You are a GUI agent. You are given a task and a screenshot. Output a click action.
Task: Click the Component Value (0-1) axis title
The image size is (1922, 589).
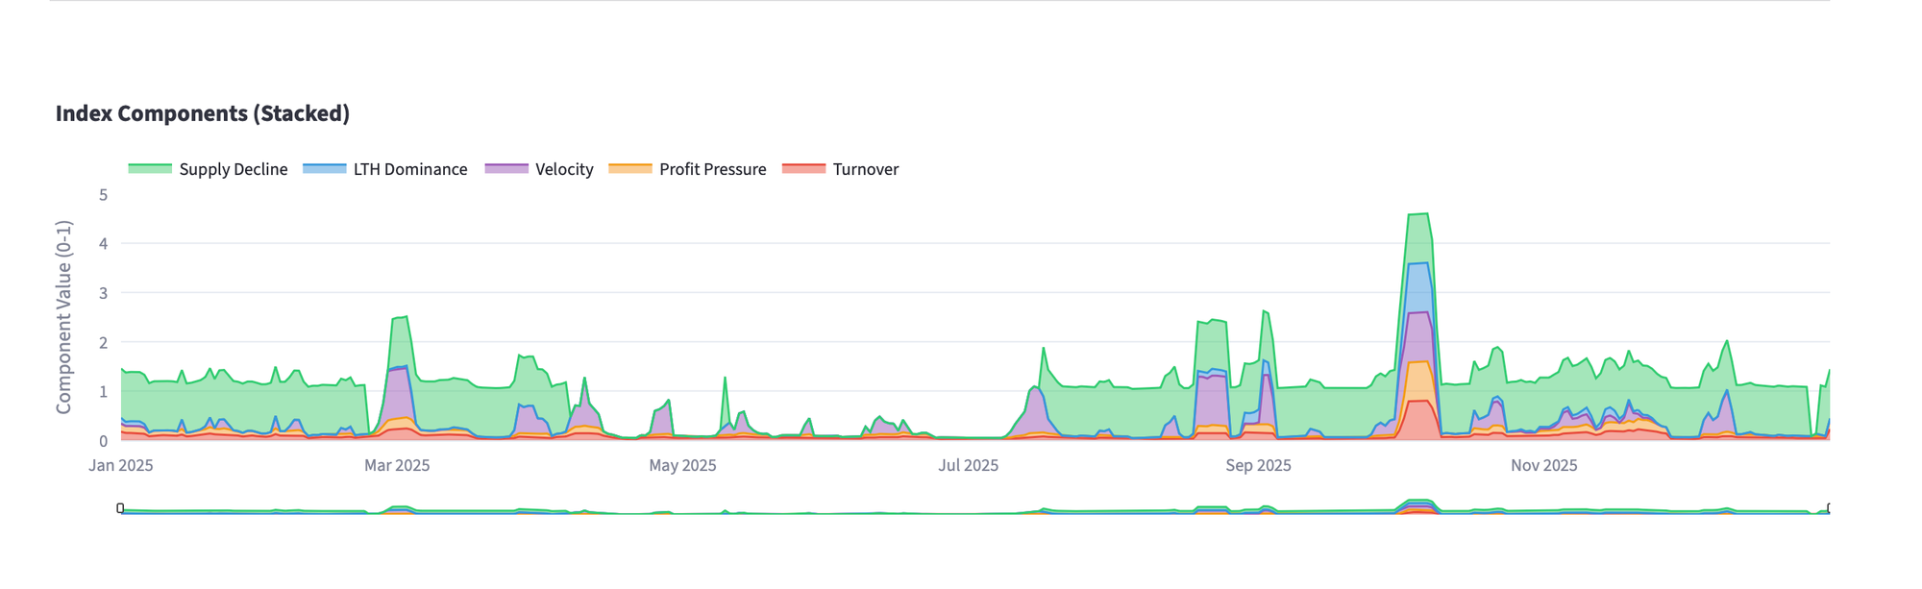pos(64,317)
